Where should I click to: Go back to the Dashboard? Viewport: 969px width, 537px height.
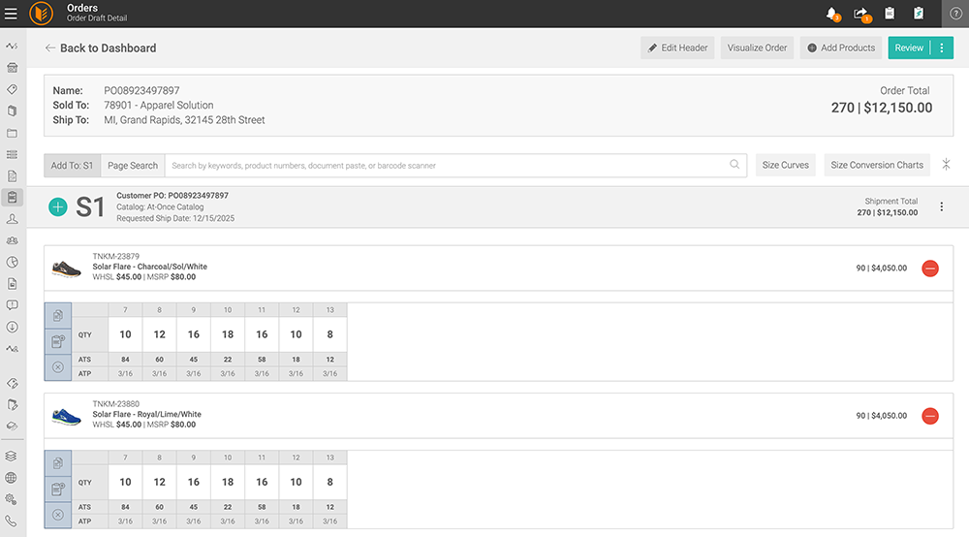[100, 47]
